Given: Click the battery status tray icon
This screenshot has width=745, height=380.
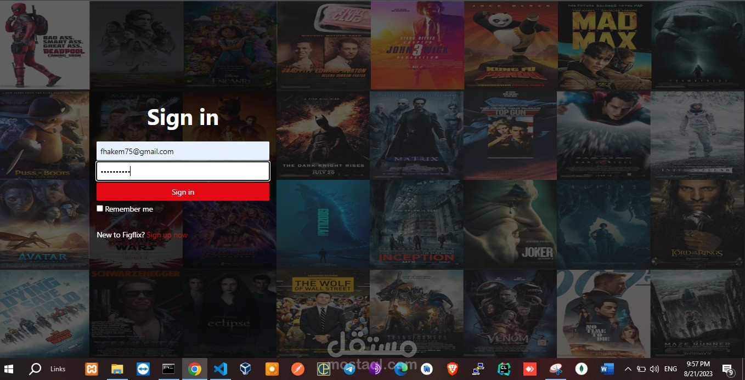Looking at the screenshot, I should click(641, 369).
